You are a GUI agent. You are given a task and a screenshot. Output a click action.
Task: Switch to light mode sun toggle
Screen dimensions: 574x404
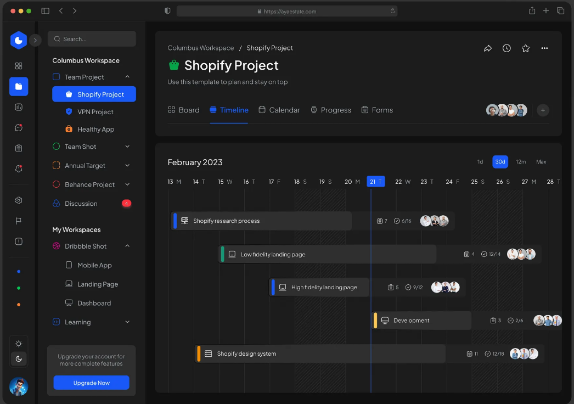(19, 344)
